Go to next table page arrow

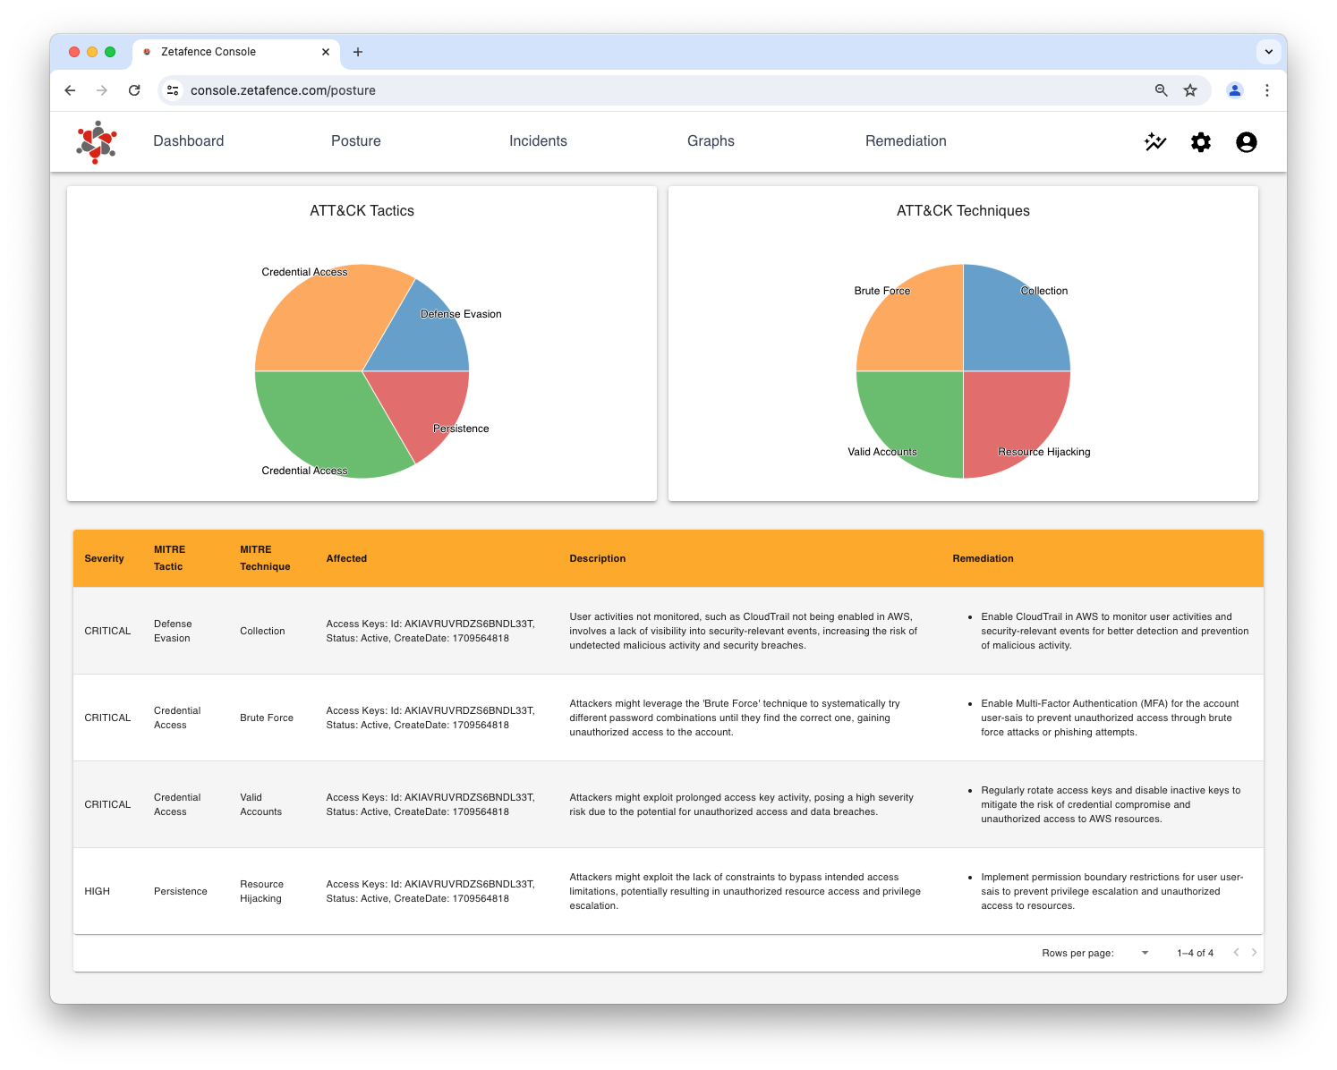tap(1254, 953)
